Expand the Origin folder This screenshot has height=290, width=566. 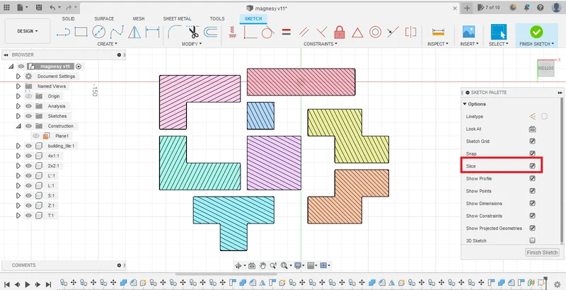[x=18, y=96]
